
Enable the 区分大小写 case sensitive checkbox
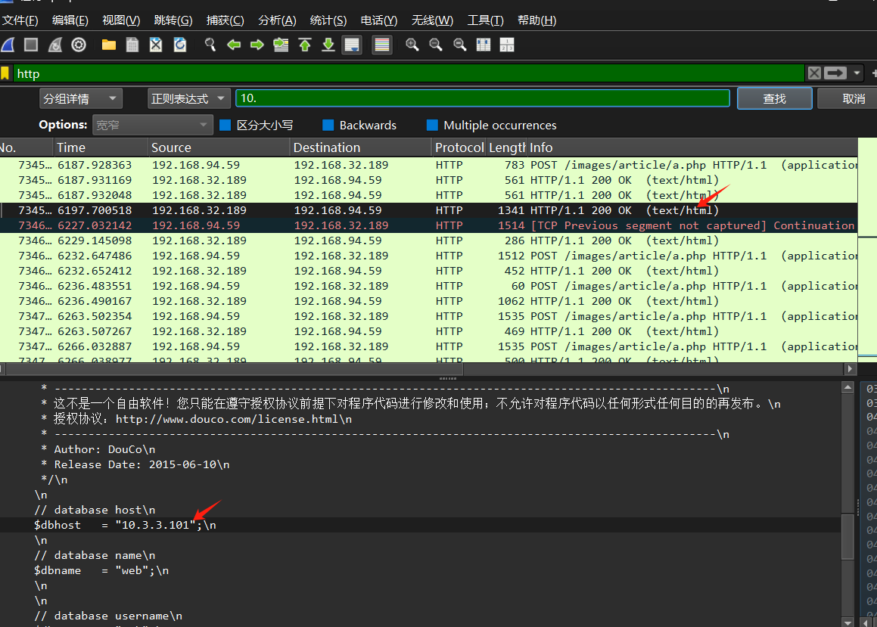pyautogui.click(x=225, y=126)
